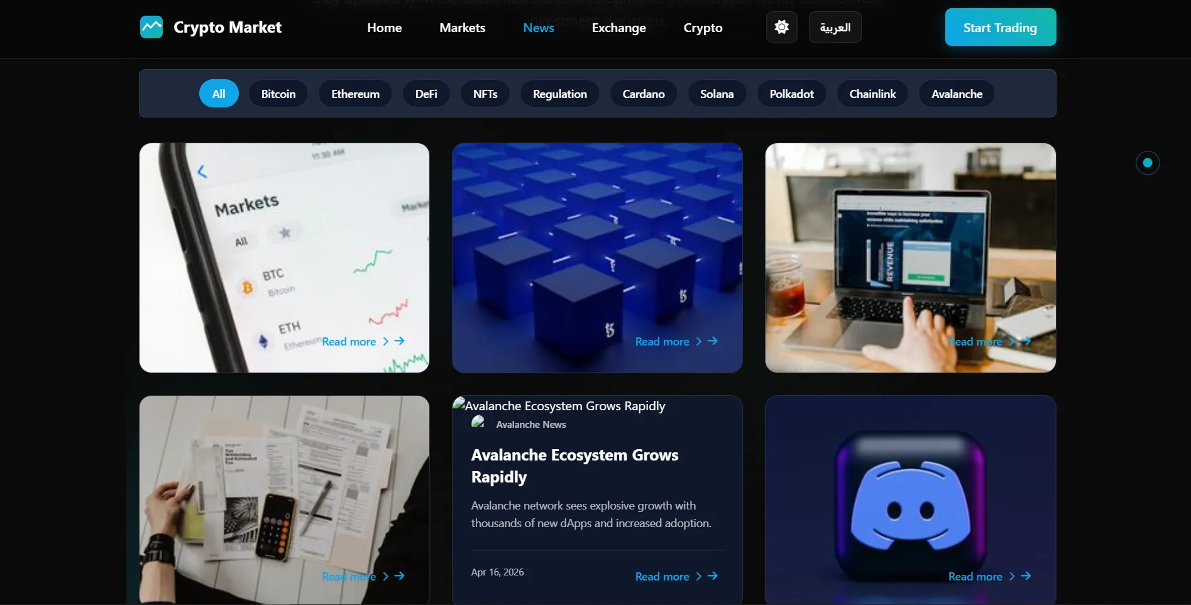Image resolution: width=1191 pixels, height=605 pixels.
Task: Click the Start Trading button
Action: (x=1001, y=27)
